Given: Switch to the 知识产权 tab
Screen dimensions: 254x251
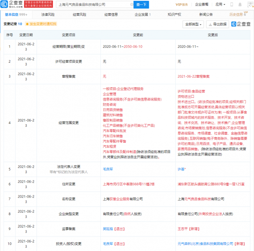Looking at the screenshot, I should pyautogui.click(x=174, y=14).
